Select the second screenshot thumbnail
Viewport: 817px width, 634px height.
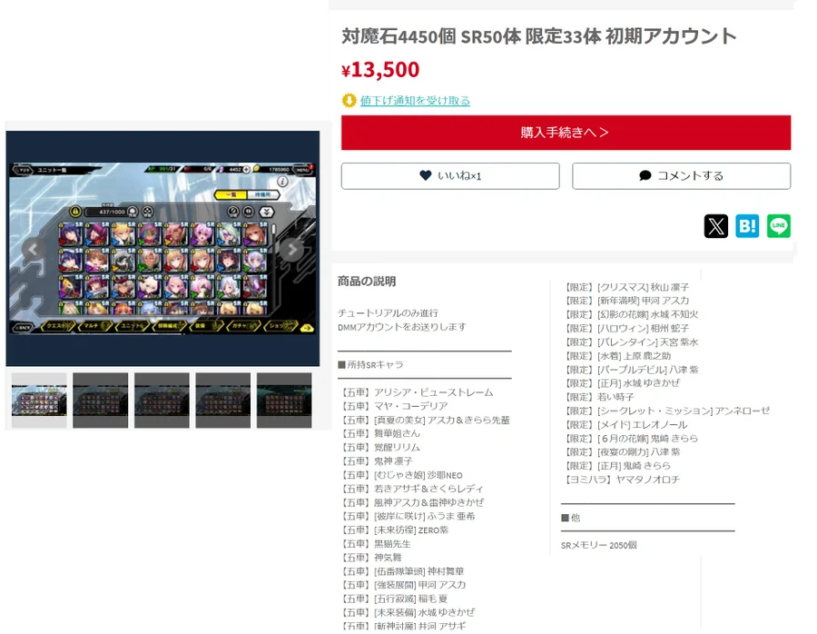click(100, 401)
